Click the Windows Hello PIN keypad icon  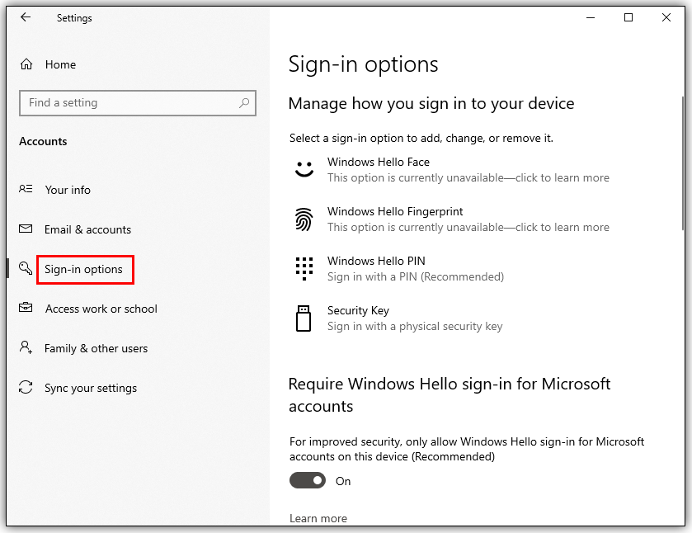point(304,269)
